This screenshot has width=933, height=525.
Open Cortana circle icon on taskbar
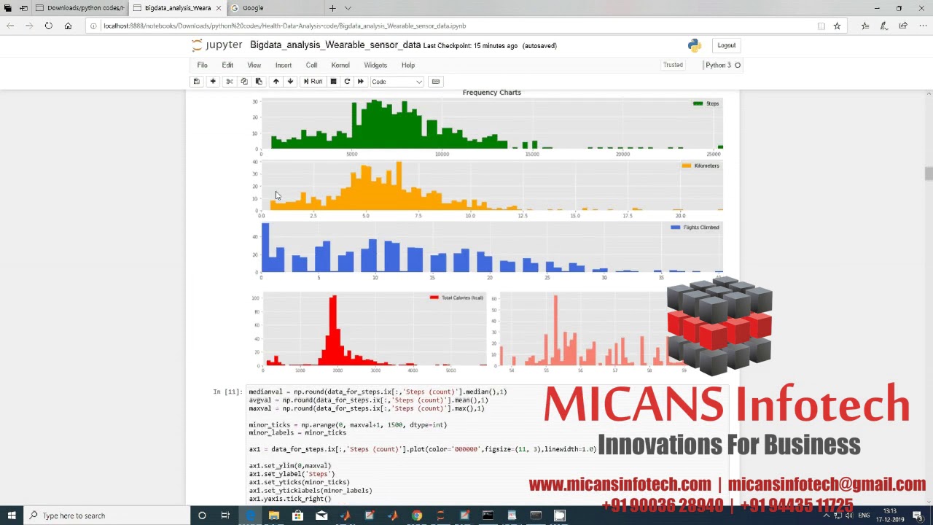tap(202, 516)
